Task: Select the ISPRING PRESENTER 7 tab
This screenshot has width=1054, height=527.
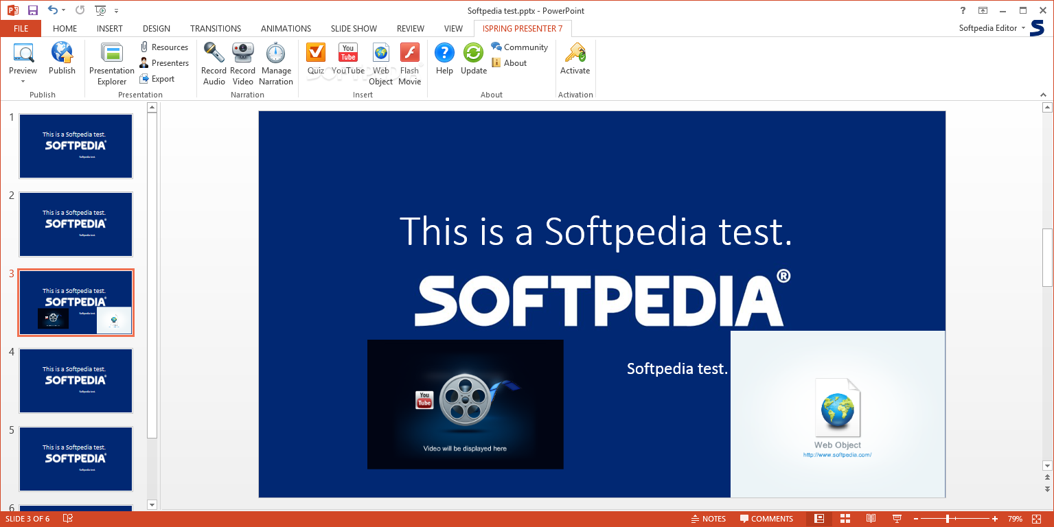Action: click(x=523, y=29)
